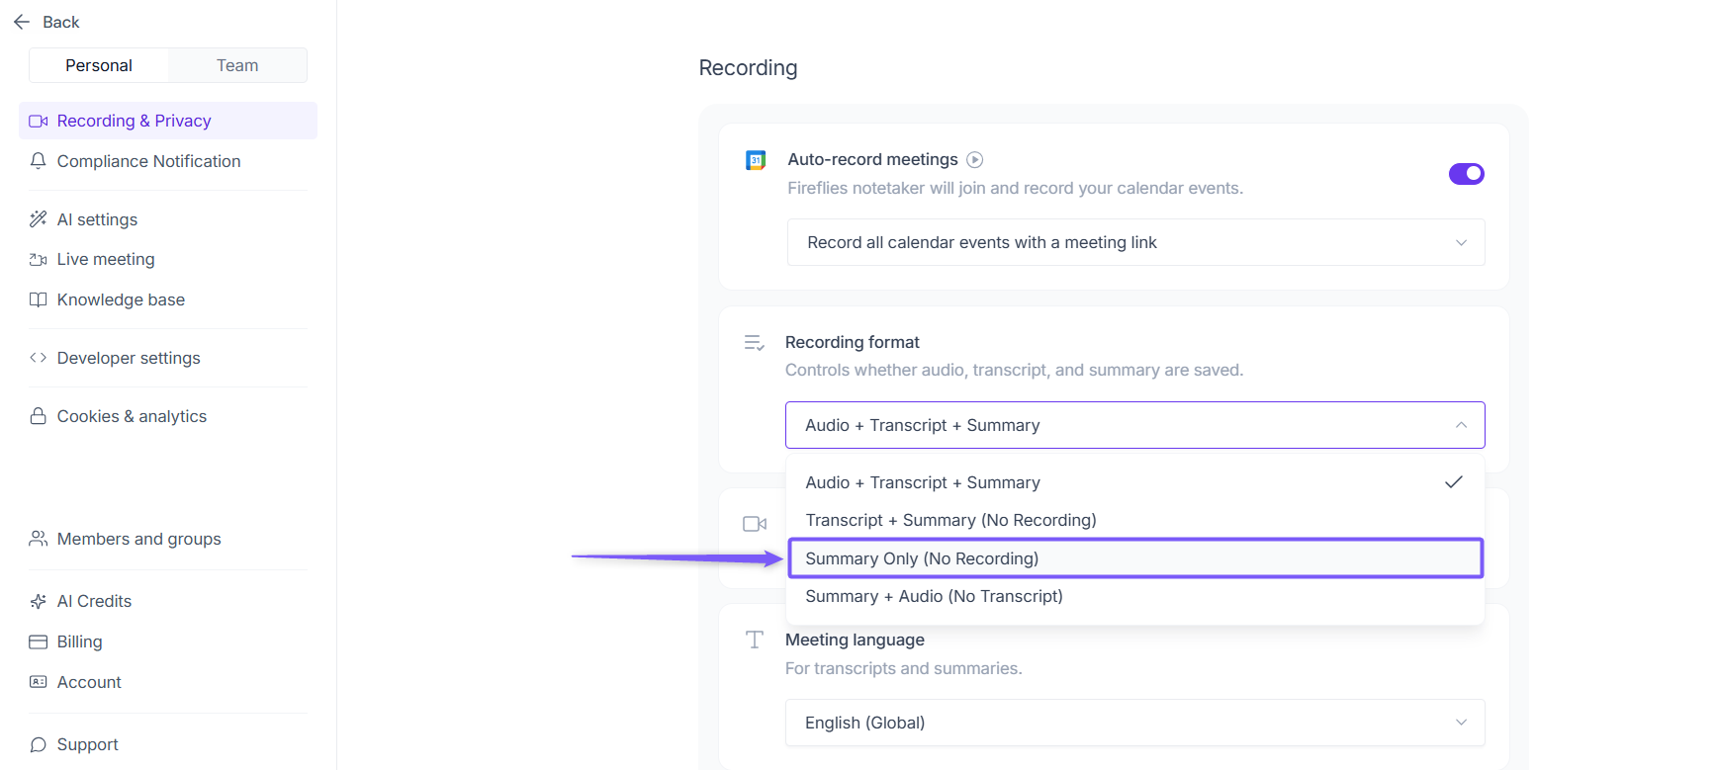The width and height of the screenshot is (1715, 770).
Task: Click the AI settings magic wand icon
Action: coord(39,219)
